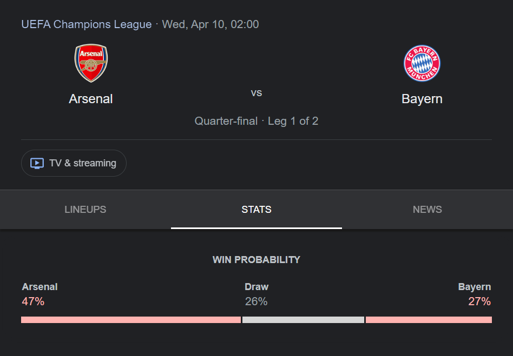
Task: Click the Arsenal 47% percentage value
Action: coord(33,301)
